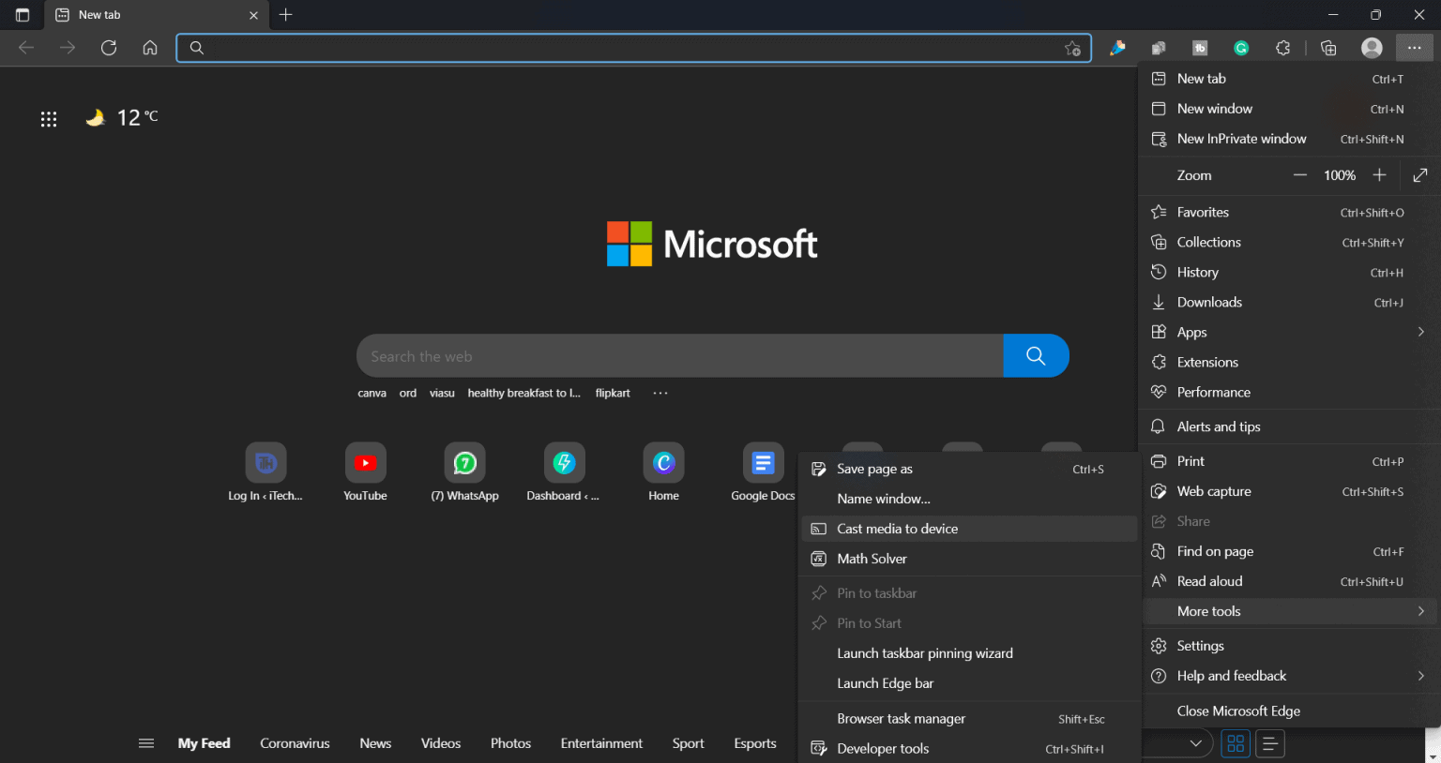Expand the Help and feedback submenu
Screen dimensions: 1441x763
coord(1230,675)
